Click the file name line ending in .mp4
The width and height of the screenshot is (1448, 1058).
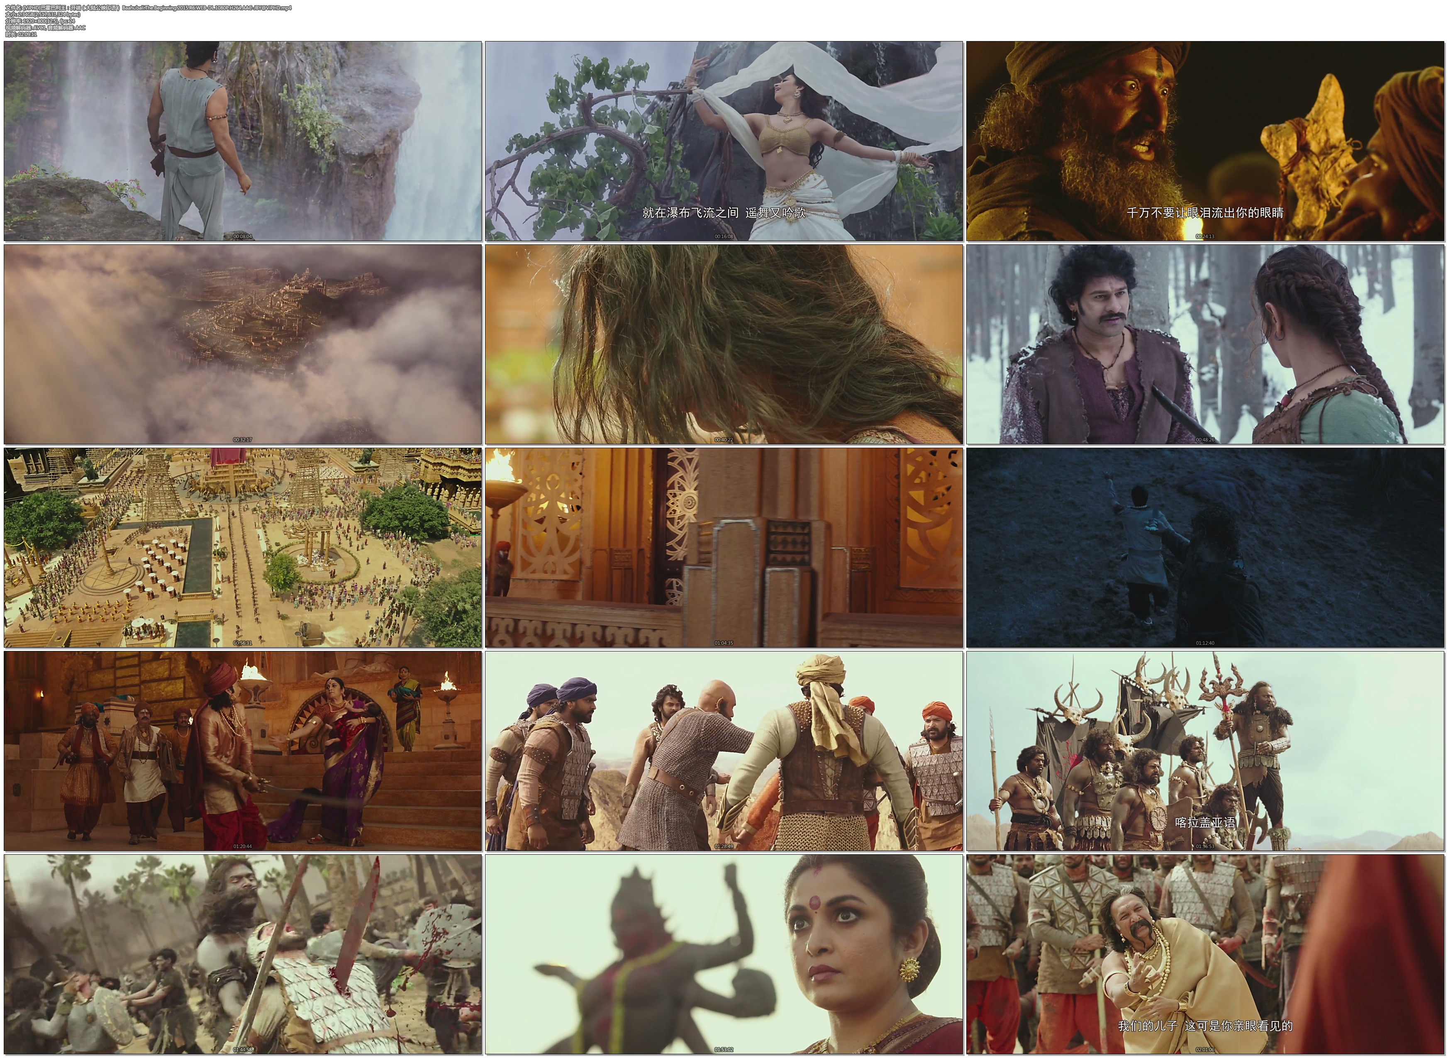click(148, 8)
